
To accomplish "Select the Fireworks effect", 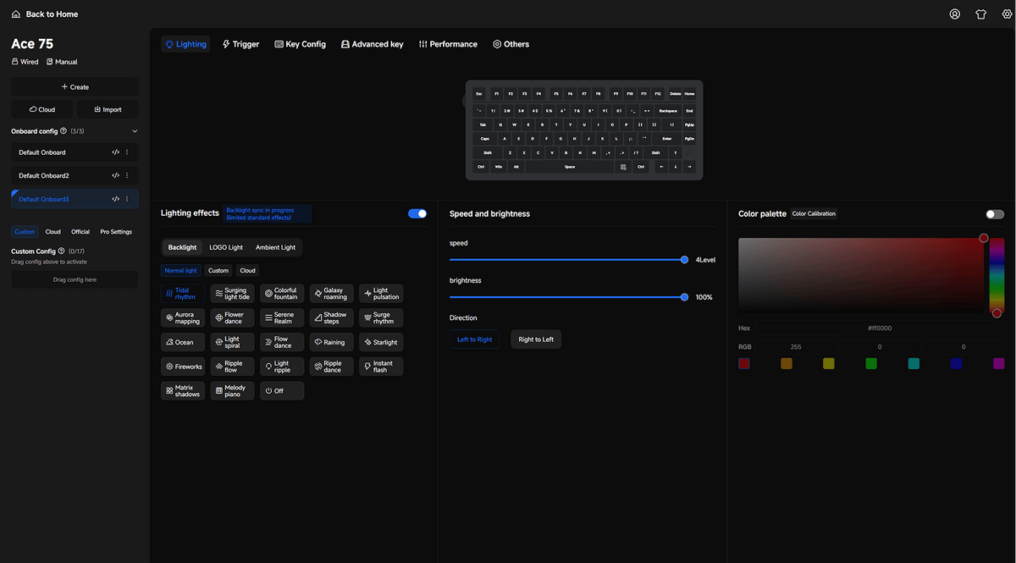I will [x=183, y=367].
